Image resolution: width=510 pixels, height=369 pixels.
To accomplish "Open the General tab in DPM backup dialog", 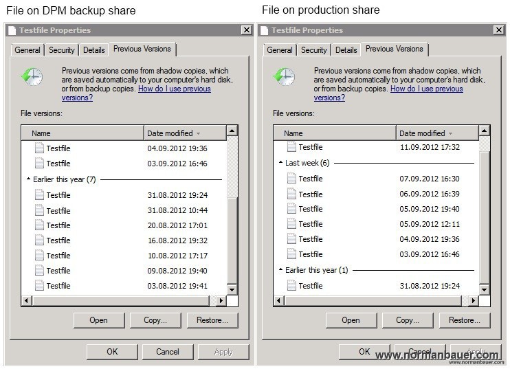I will coord(27,50).
